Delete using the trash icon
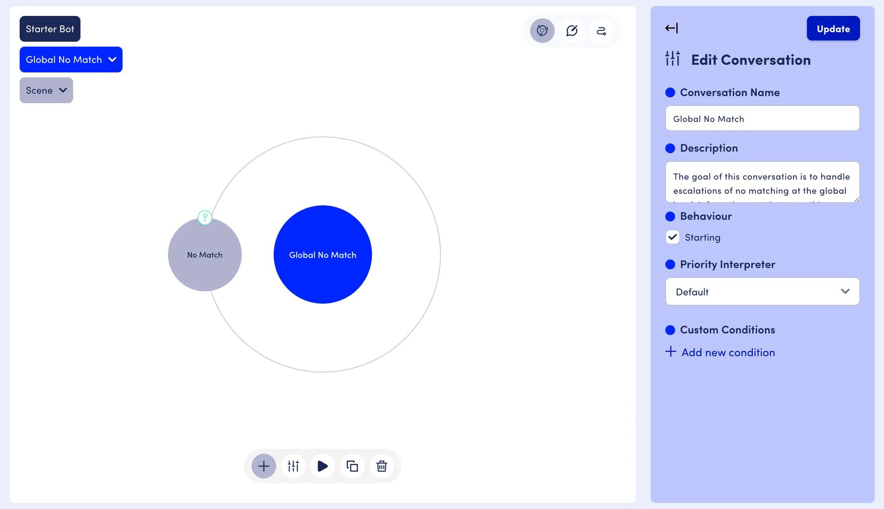Screen dimensions: 884x509 [382, 466]
